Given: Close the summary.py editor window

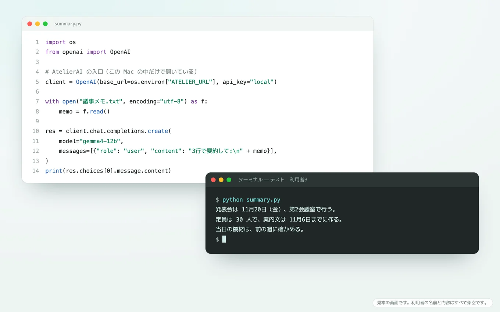Looking at the screenshot, I should coord(30,24).
